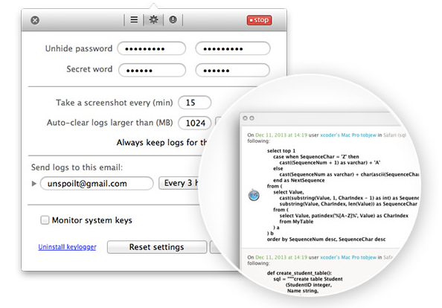Click first gray window button in log viewer
This screenshot has height=308, width=442.
coord(245,118)
